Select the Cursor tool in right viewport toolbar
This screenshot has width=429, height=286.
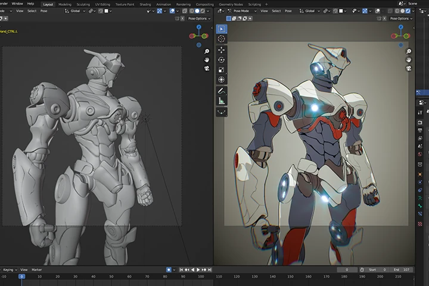[221, 39]
